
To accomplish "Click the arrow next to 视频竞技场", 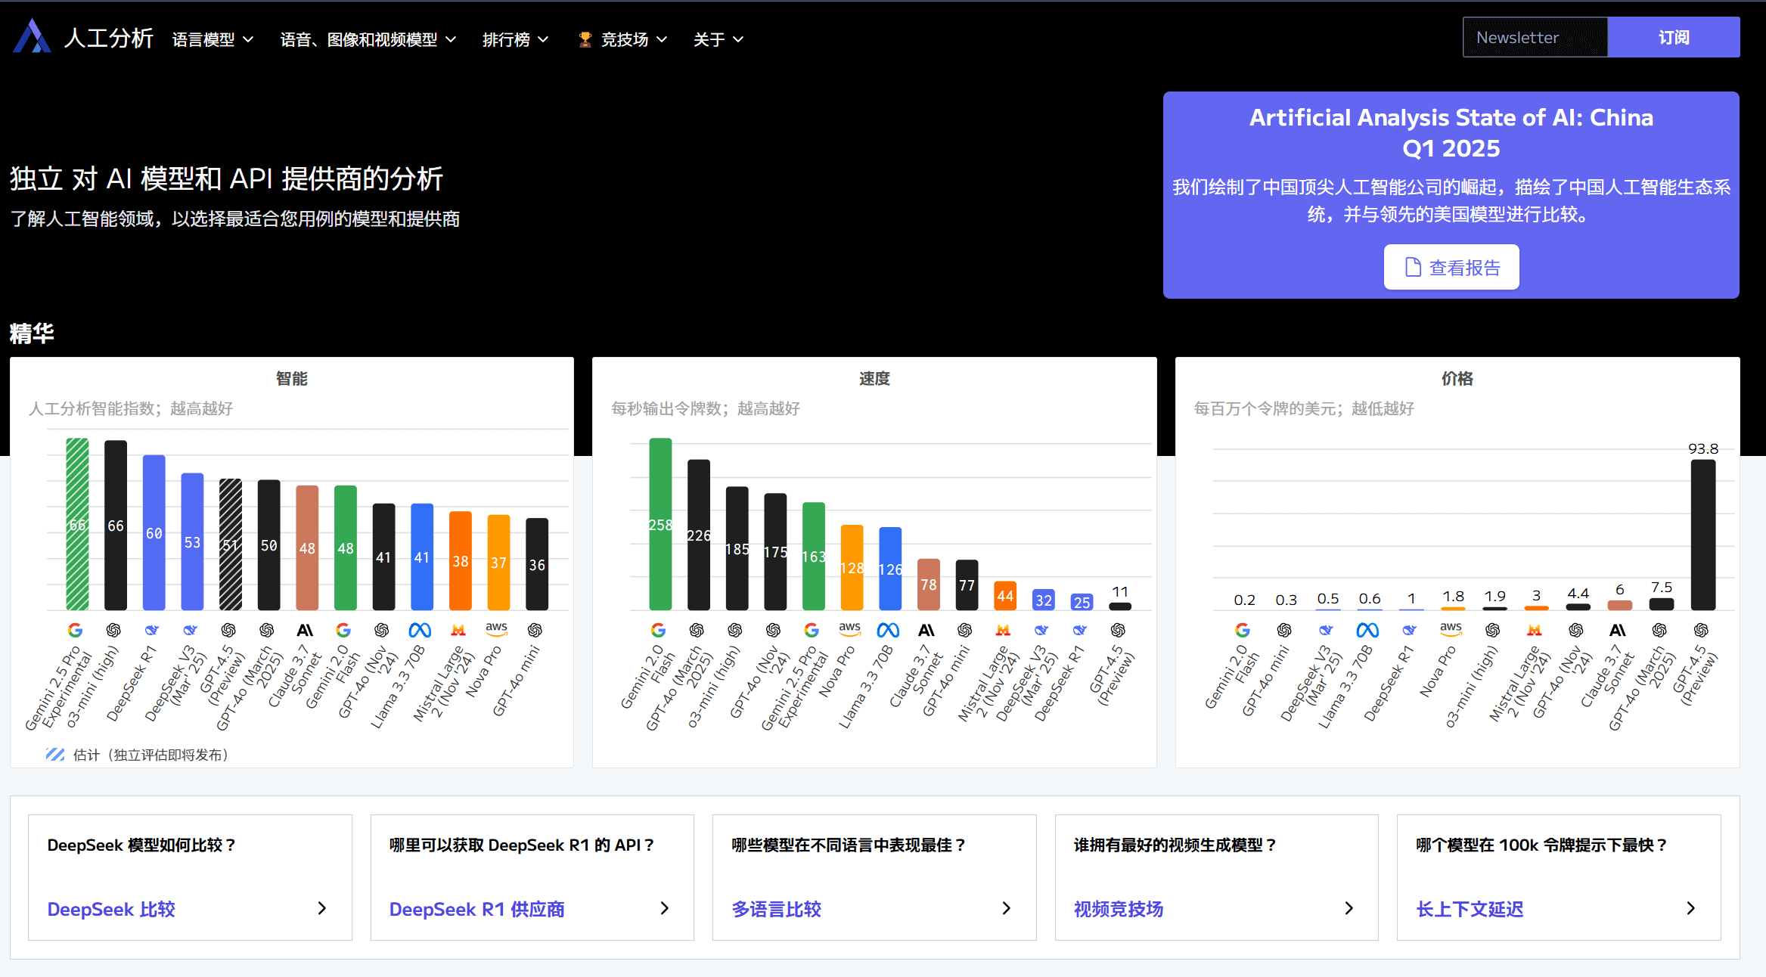I will click(x=1349, y=908).
